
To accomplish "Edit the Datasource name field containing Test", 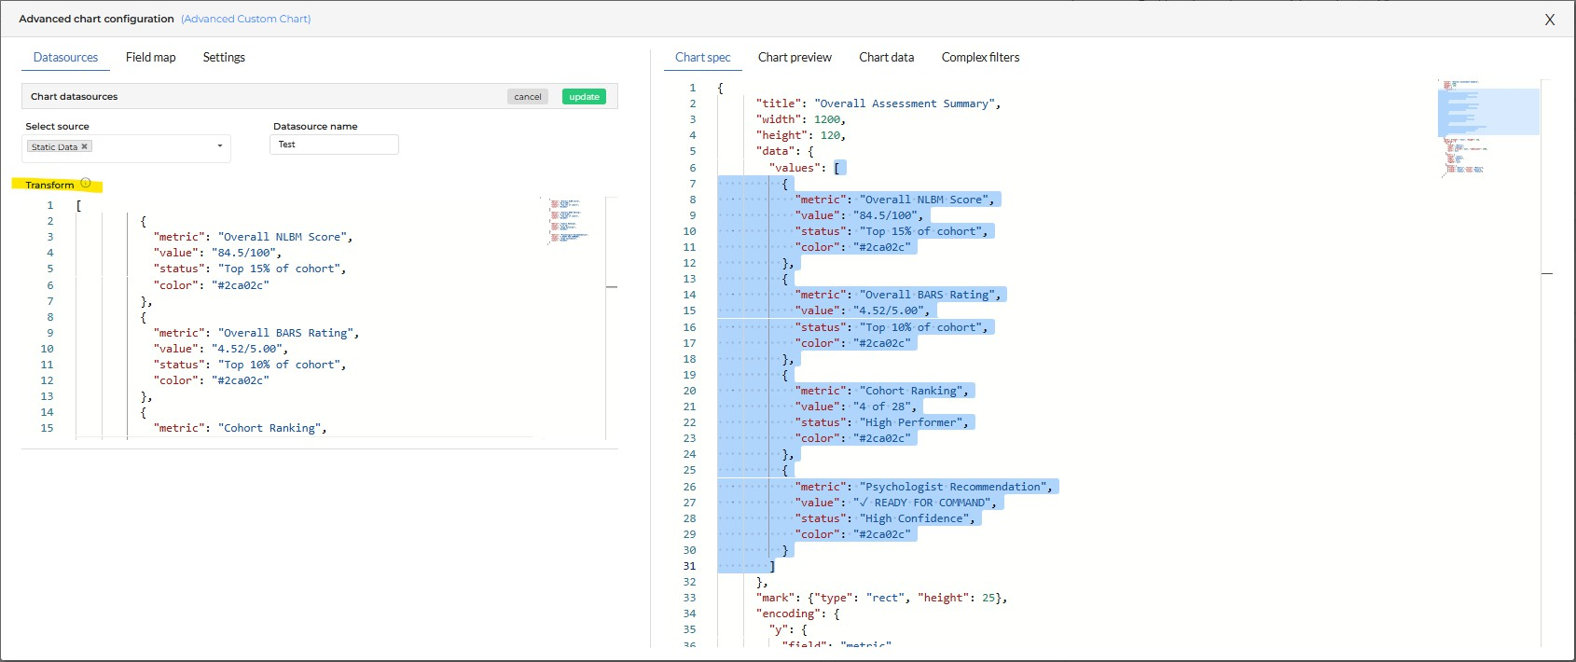I will tap(334, 145).
